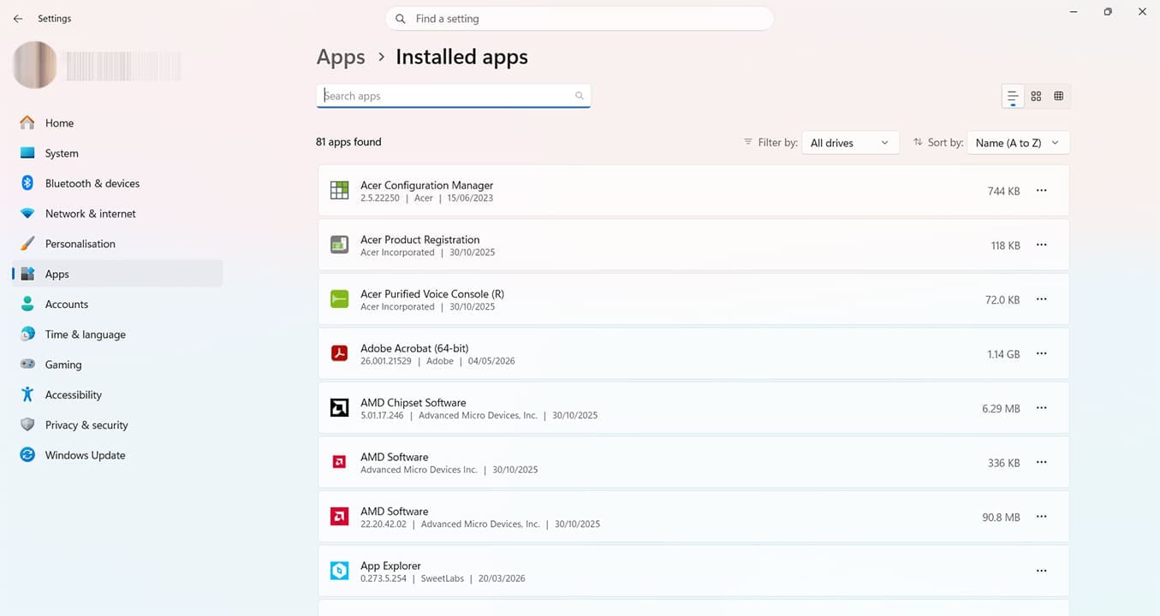Open more options for Adobe Acrobat

click(x=1042, y=353)
